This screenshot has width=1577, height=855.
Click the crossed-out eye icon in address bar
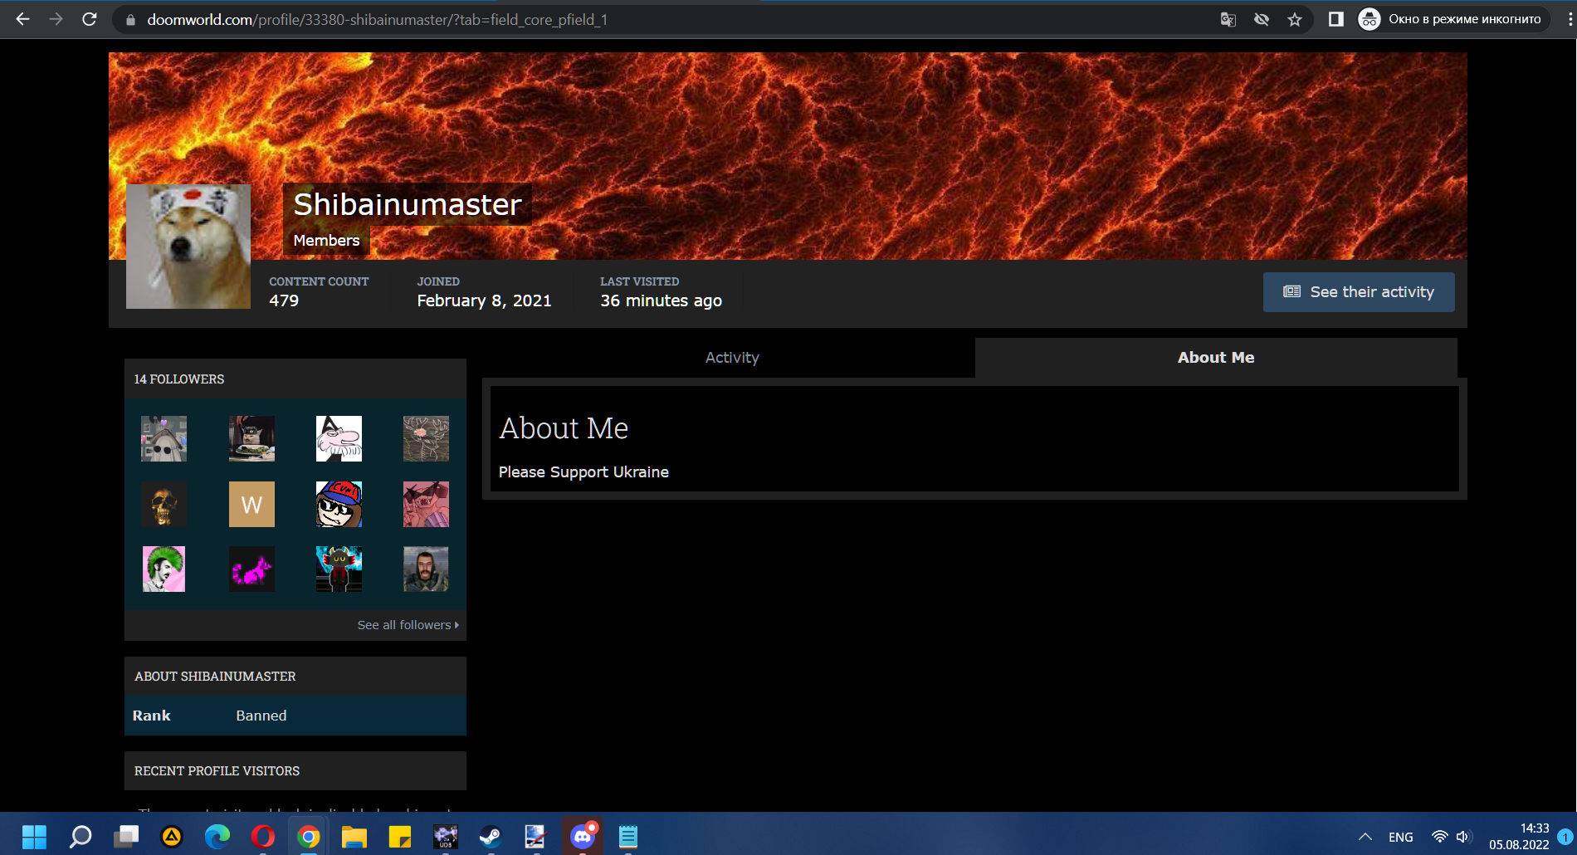point(1262,19)
